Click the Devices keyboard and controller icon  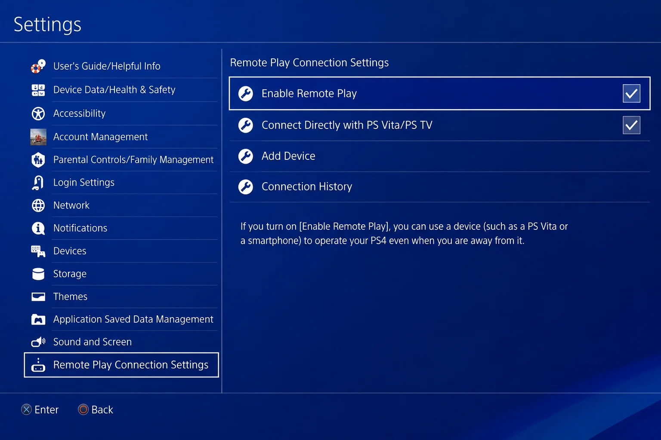point(38,251)
